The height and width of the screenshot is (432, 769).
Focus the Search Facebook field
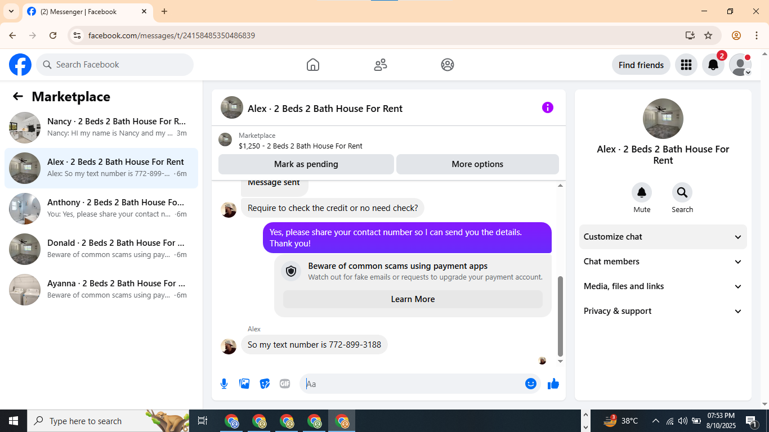pyautogui.click(x=115, y=65)
